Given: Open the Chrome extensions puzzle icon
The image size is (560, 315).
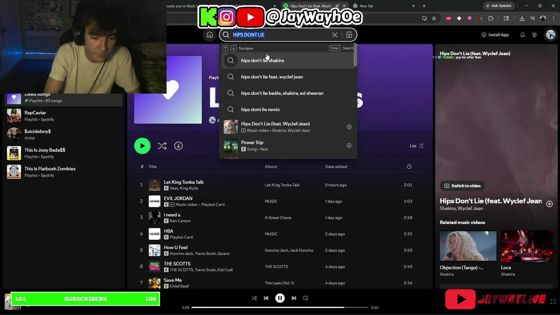Looking at the screenshot, I should [490, 18].
